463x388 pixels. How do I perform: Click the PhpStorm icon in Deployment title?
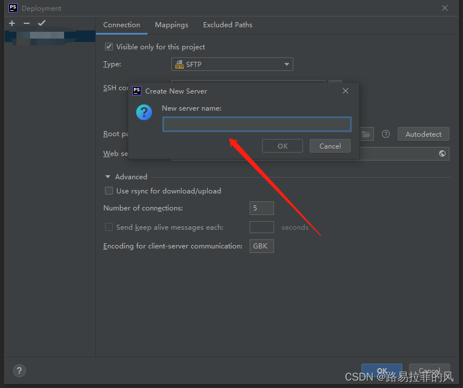[13, 8]
